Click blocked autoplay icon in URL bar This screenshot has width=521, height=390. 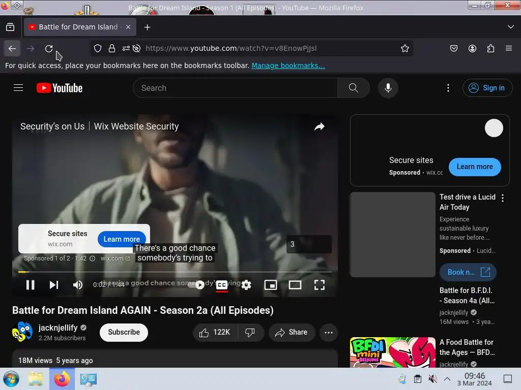[x=136, y=48]
